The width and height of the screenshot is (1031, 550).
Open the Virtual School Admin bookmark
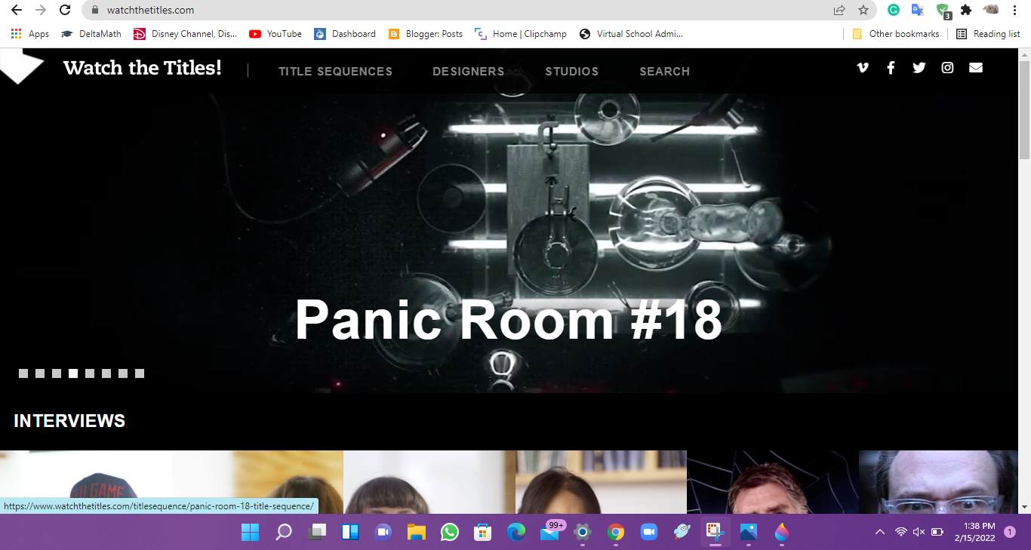coord(631,34)
